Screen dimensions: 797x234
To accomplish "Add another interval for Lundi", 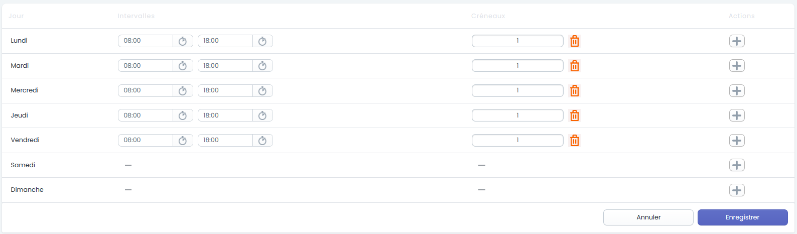I will tap(737, 41).
